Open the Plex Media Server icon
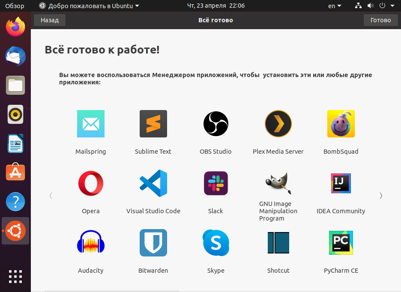 tap(278, 124)
